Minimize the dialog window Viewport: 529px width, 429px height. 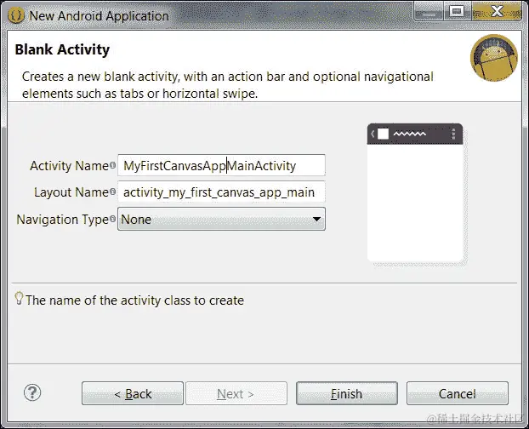[x=429, y=12]
